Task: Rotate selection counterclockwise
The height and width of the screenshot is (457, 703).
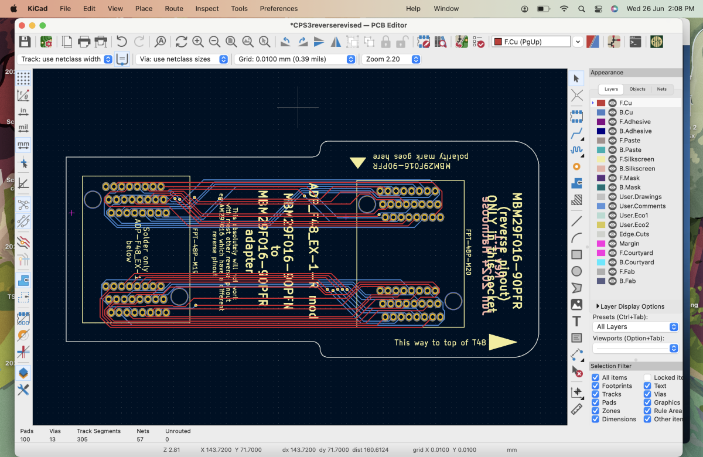Action: (x=285, y=42)
